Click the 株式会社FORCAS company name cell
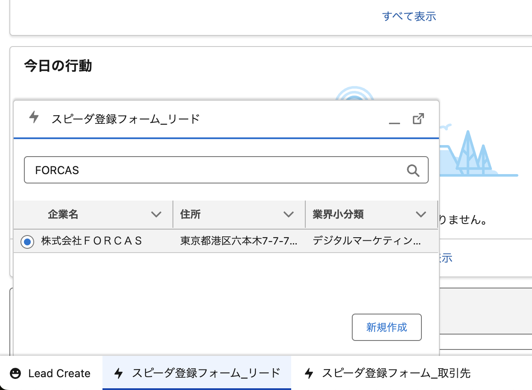 (92, 241)
